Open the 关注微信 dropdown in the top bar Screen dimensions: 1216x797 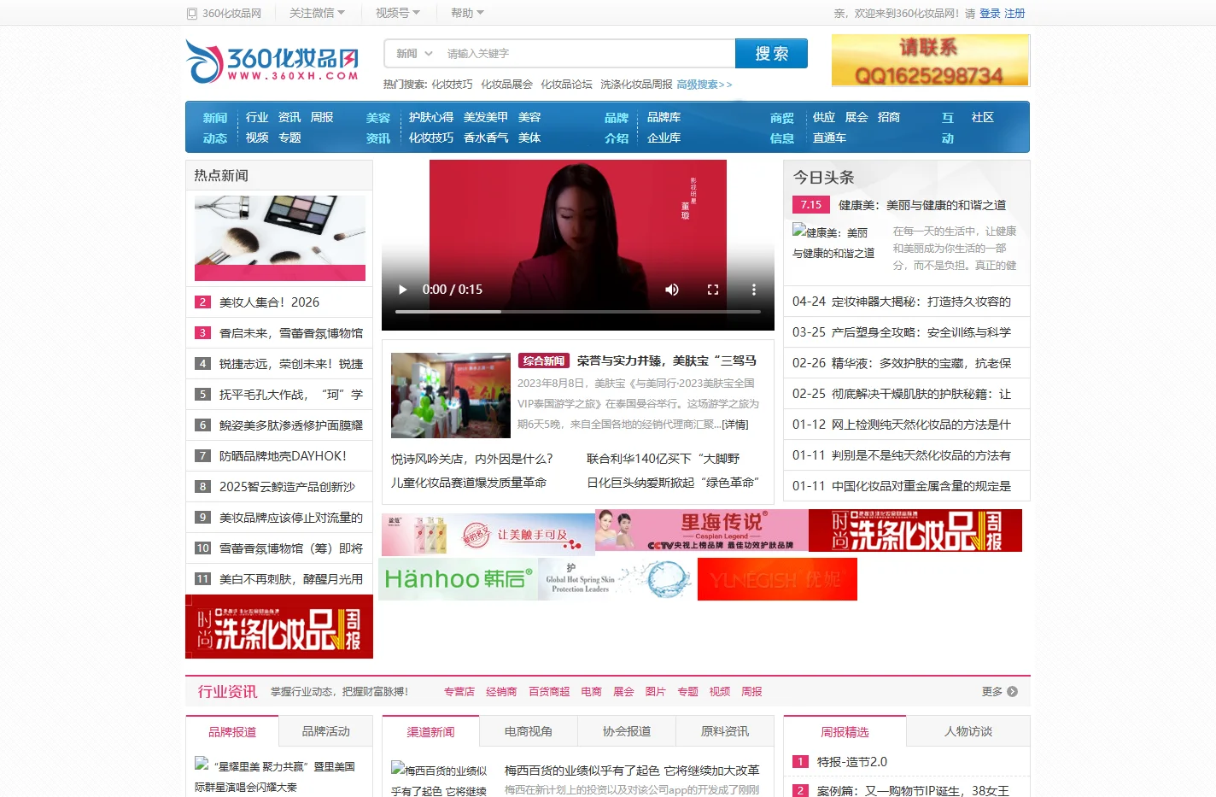(317, 13)
